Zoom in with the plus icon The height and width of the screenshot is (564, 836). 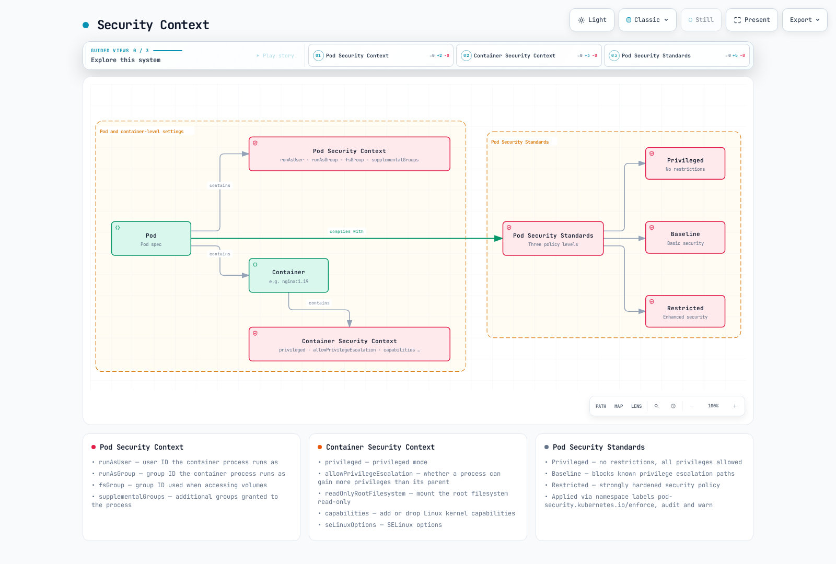(735, 406)
